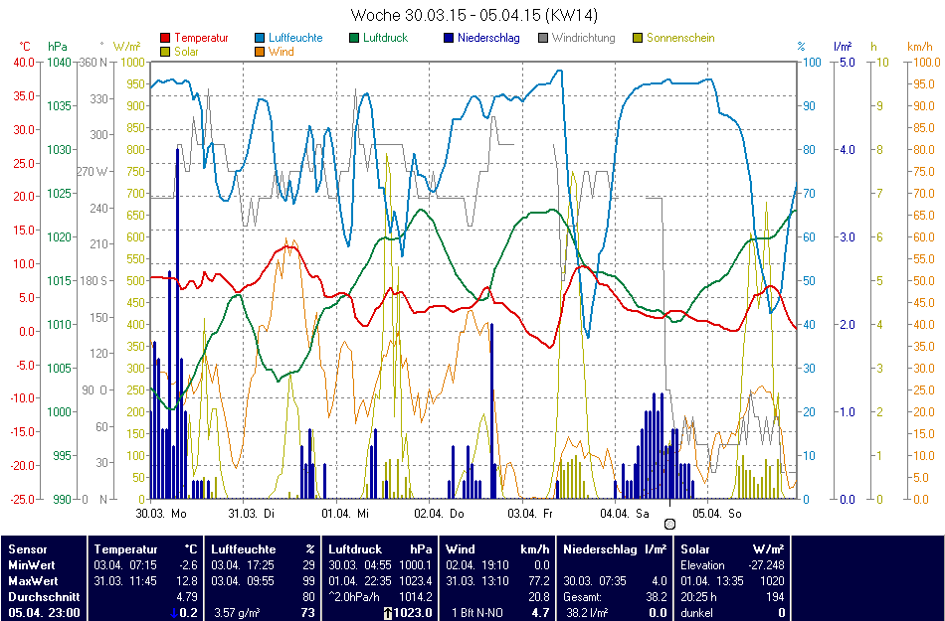
Task: Click the 1040 pressure axis tick
Action: point(60,62)
